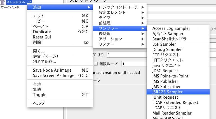Choose 別名で保存... menu entry

pos(60,62)
